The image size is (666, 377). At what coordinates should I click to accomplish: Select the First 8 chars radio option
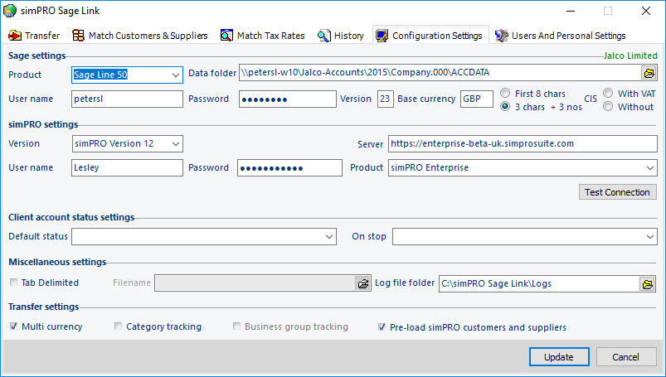coord(505,94)
